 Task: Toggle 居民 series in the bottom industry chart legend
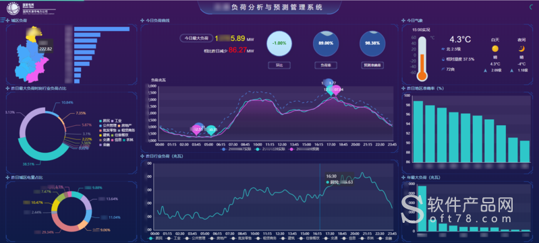point(156,238)
